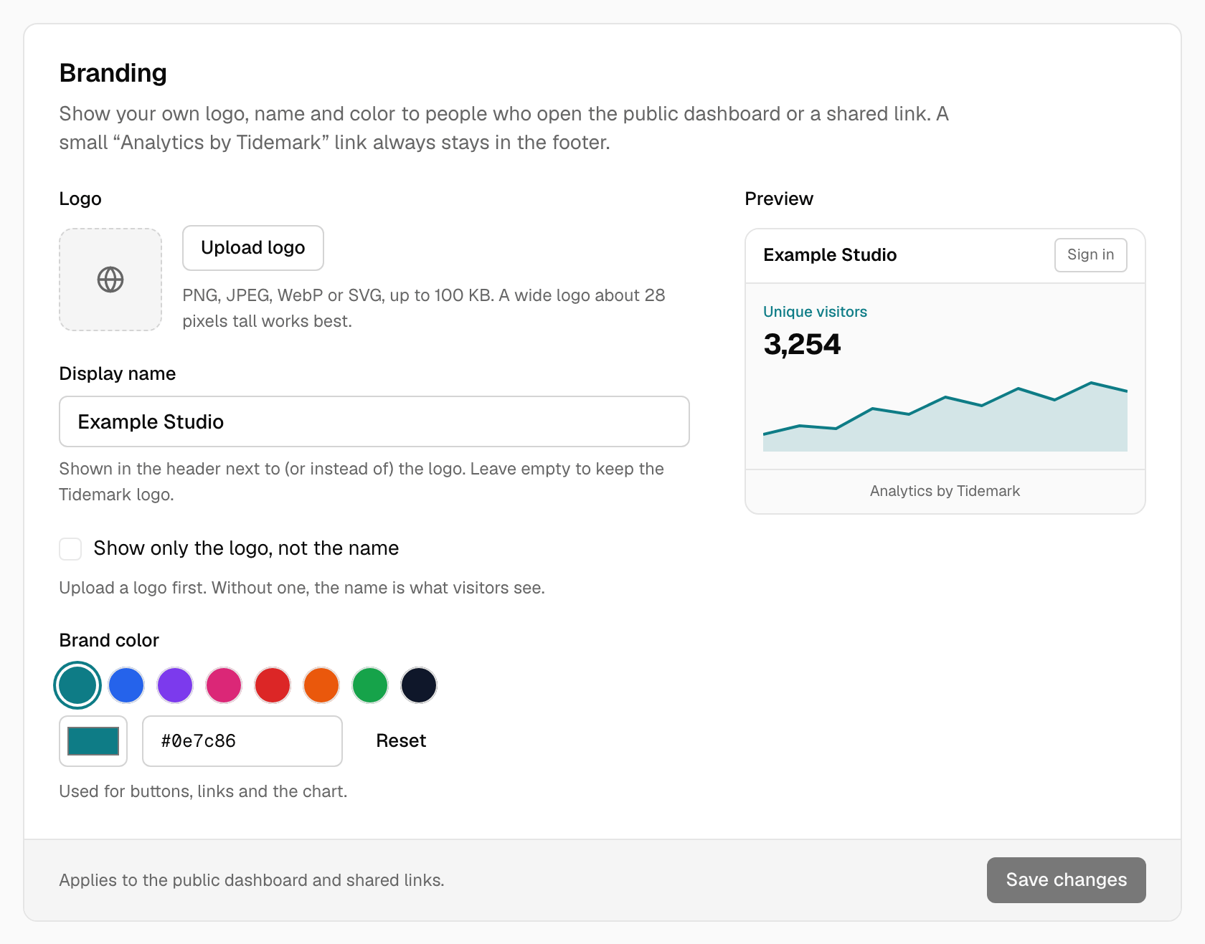
Task: Select the blue brand color swatch
Action: pyautogui.click(x=126, y=685)
